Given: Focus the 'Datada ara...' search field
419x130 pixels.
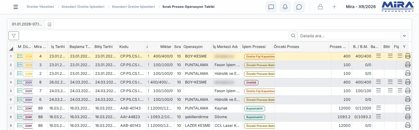Looking at the screenshot, I should [349, 36].
